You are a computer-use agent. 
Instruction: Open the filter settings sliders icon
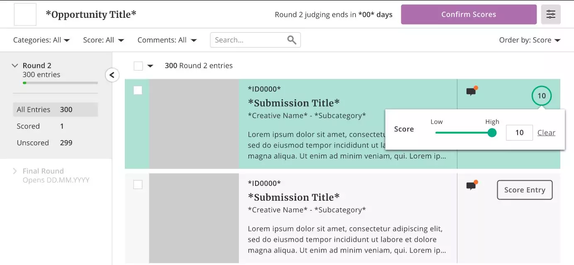tap(551, 15)
